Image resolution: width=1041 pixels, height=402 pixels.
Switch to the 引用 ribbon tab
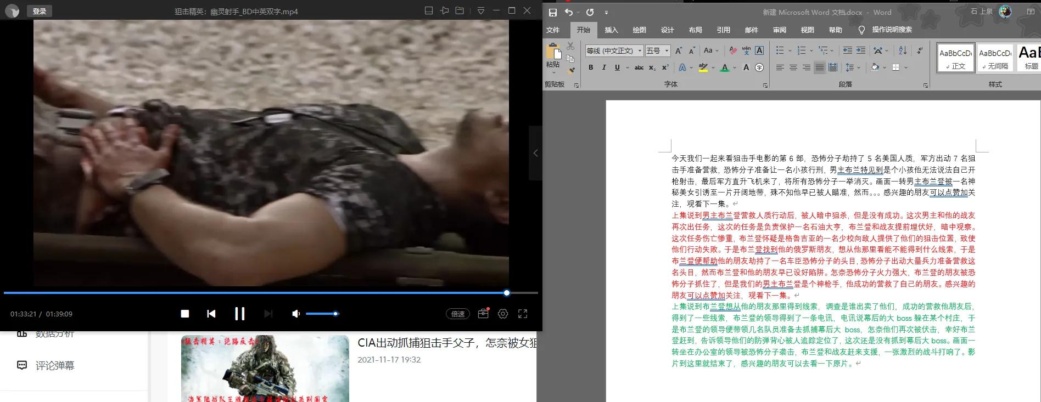pyautogui.click(x=723, y=30)
